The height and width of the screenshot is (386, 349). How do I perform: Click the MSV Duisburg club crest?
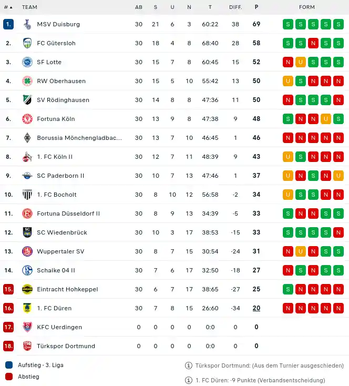tap(27, 24)
